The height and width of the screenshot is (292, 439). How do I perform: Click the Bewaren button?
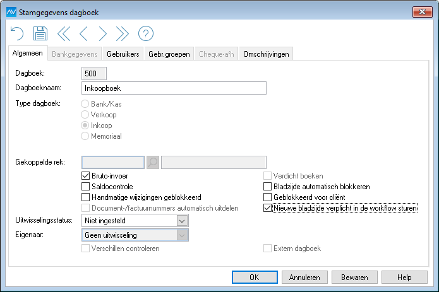coord(354,277)
